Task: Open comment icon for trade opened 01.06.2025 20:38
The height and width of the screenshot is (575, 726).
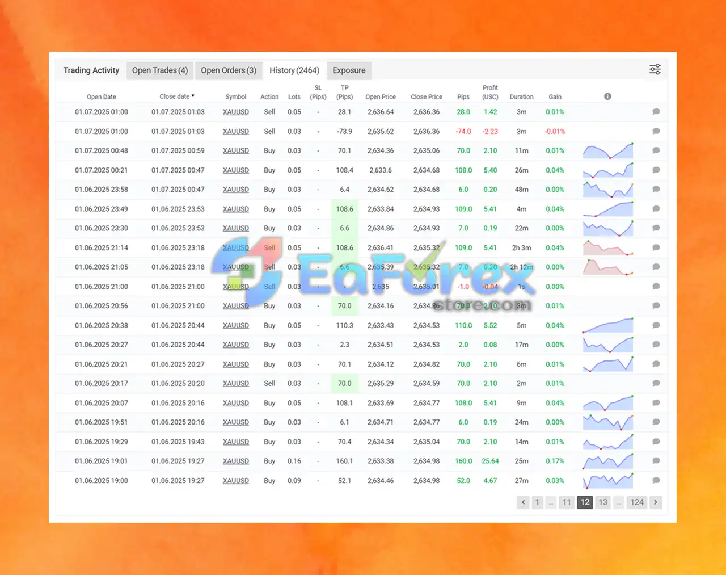Action: click(656, 325)
